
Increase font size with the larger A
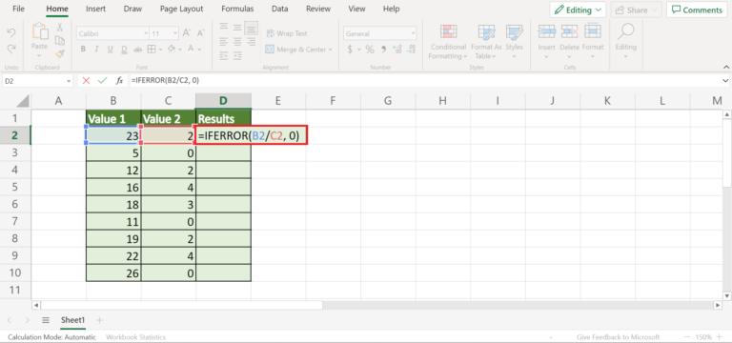pyautogui.click(x=187, y=33)
